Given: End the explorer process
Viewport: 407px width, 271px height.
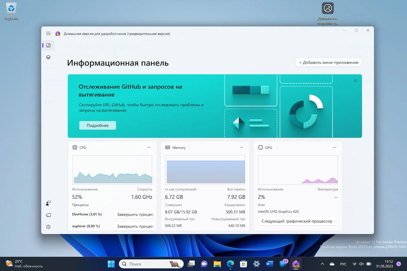Looking at the screenshot, I should coord(135,226).
